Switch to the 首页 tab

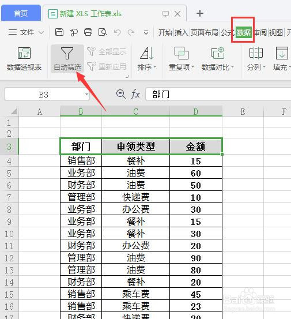pos(21,13)
